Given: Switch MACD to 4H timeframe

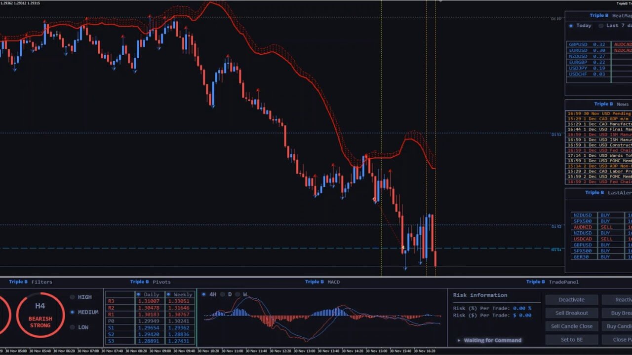Looking at the screenshot, I should (x=204, y=294).
